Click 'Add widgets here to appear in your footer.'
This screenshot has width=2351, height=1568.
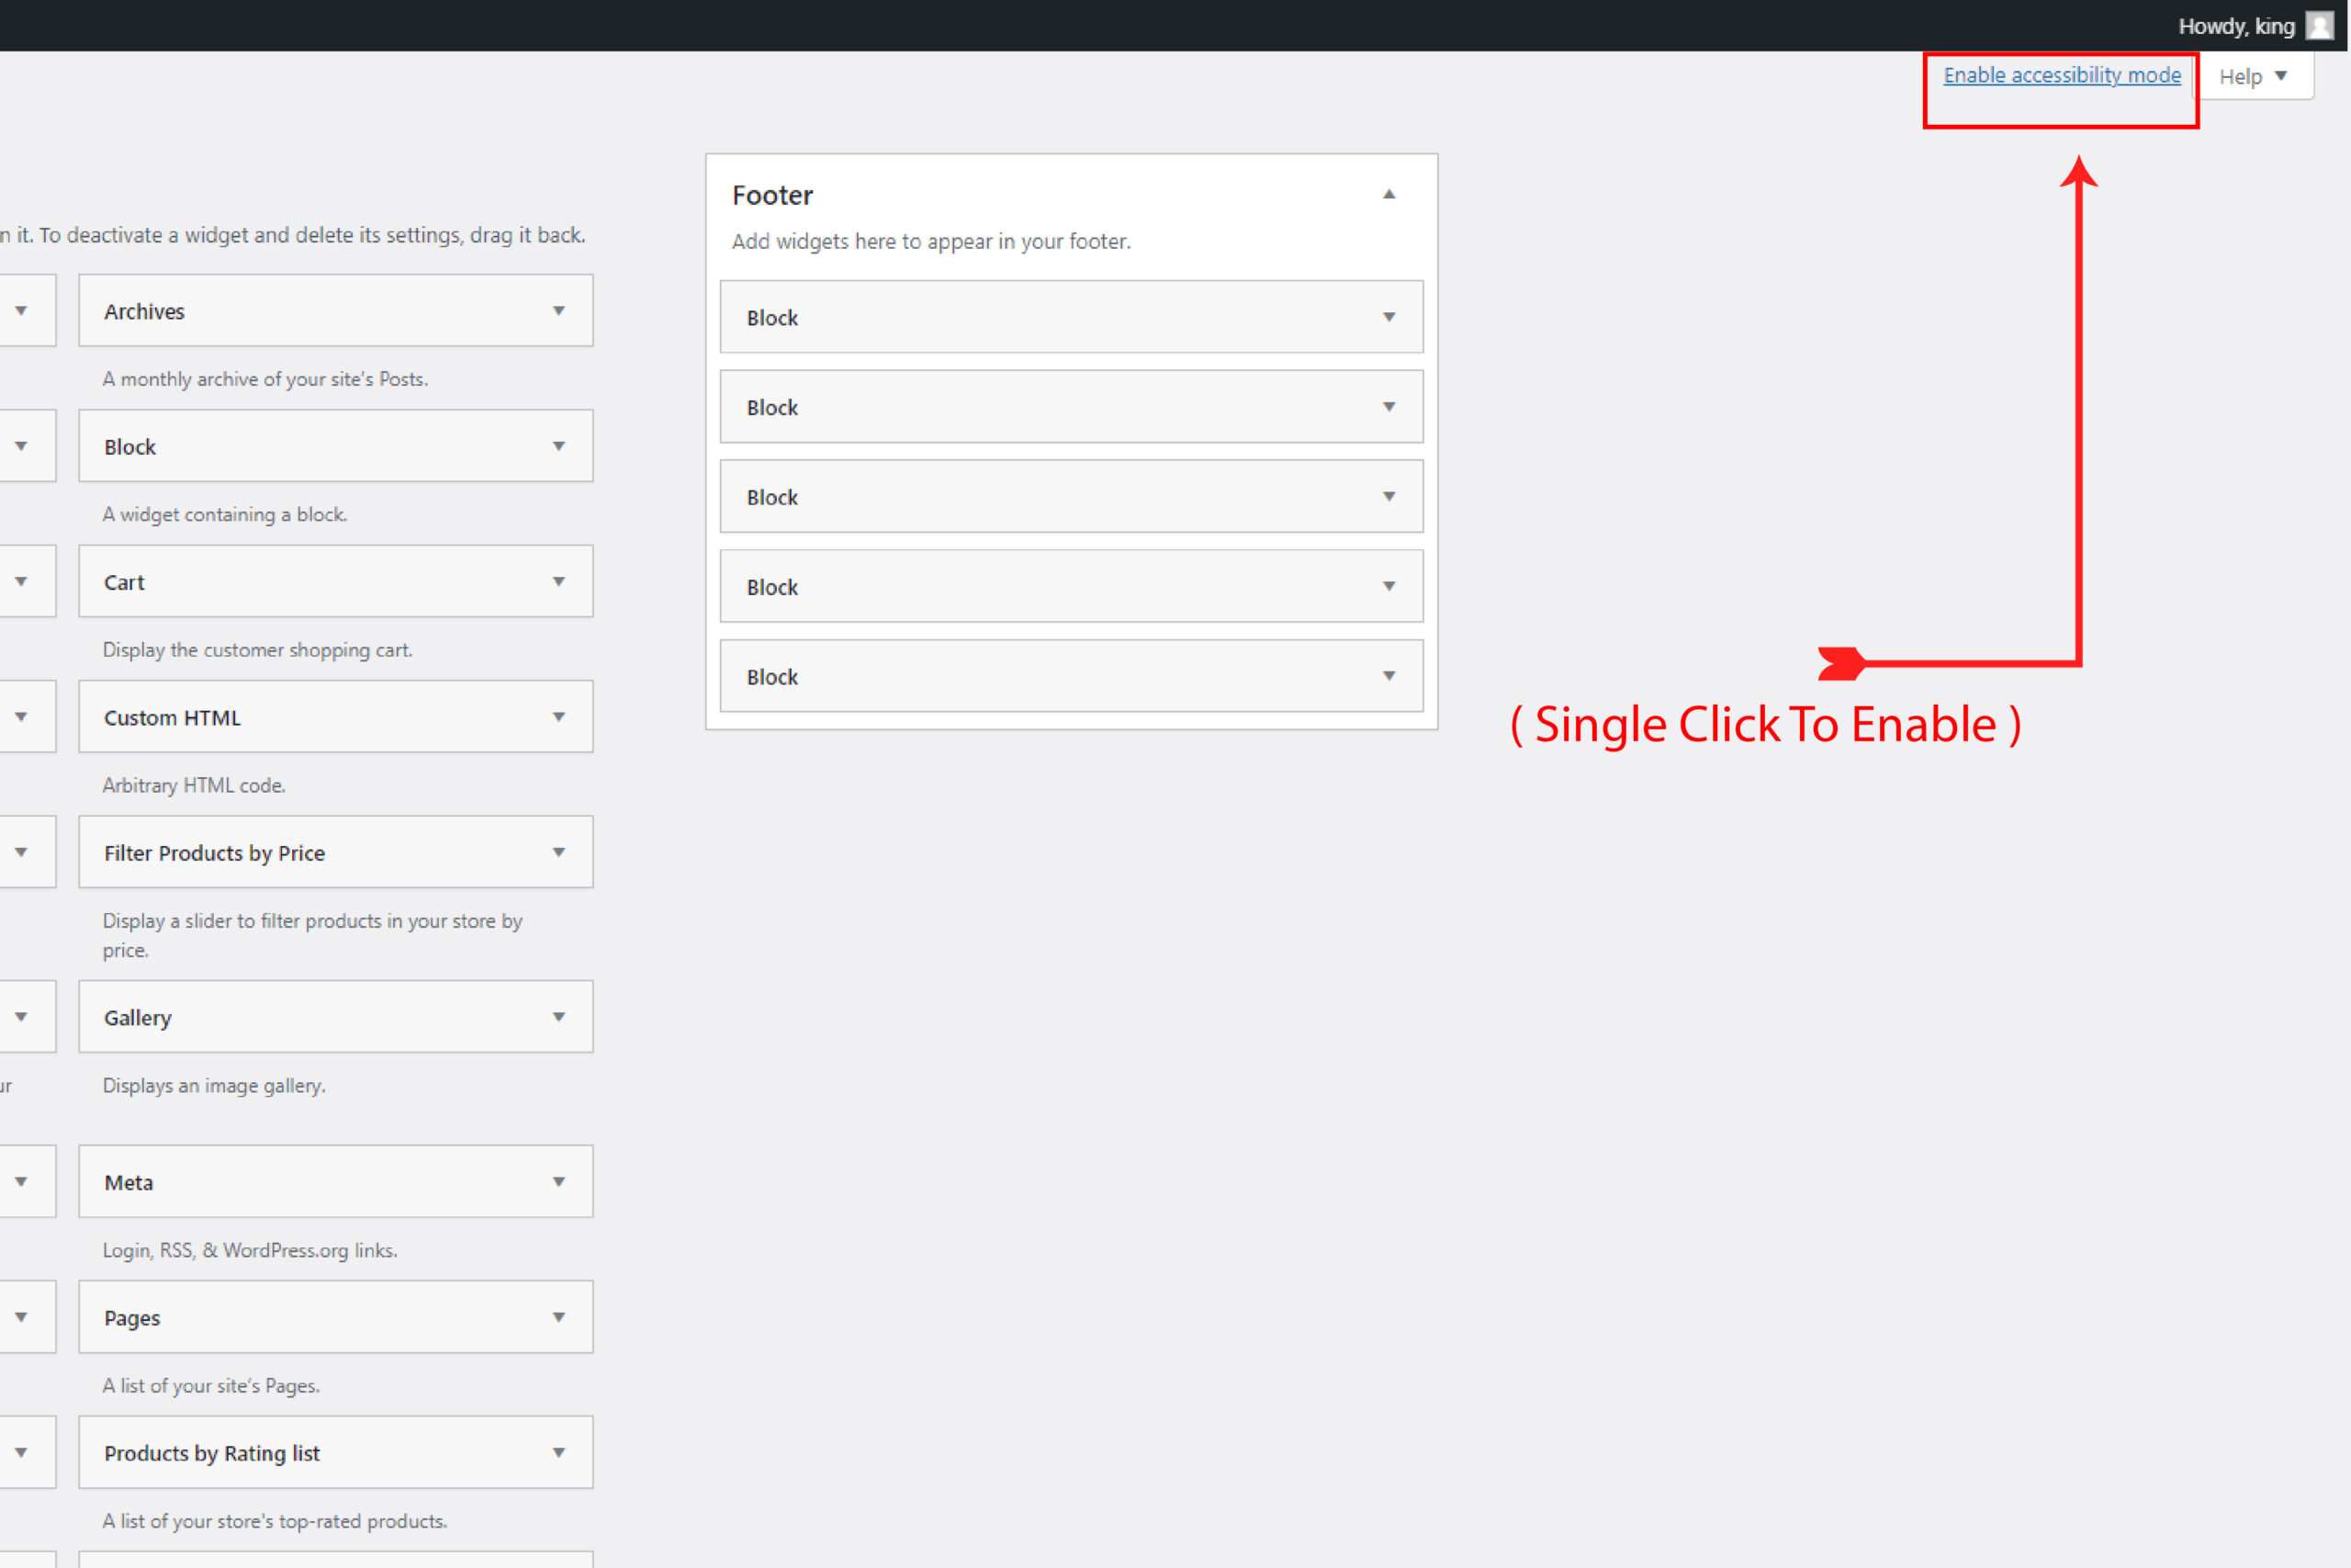931,241
